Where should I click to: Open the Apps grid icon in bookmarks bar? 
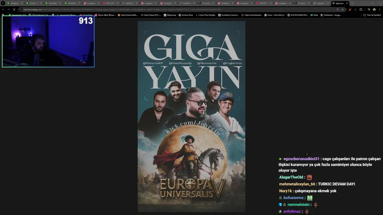[x=3, y=15]
